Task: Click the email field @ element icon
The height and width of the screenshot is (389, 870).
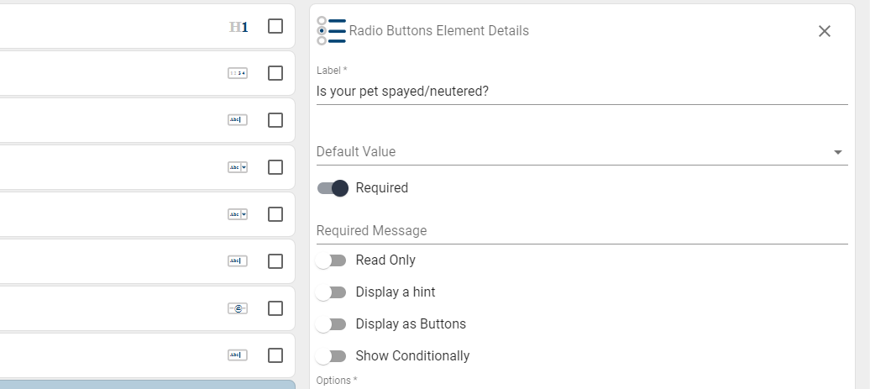Action: point(238,308)
